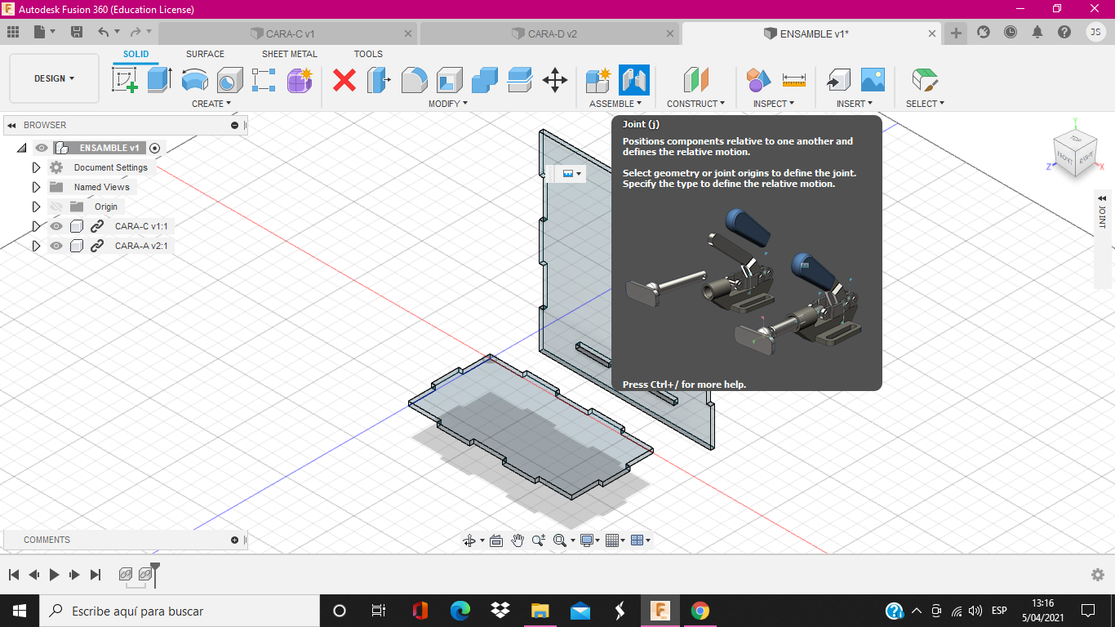Select the Revolve tool
This screenshot has height=627, width=1115.
tap(195, 80)
